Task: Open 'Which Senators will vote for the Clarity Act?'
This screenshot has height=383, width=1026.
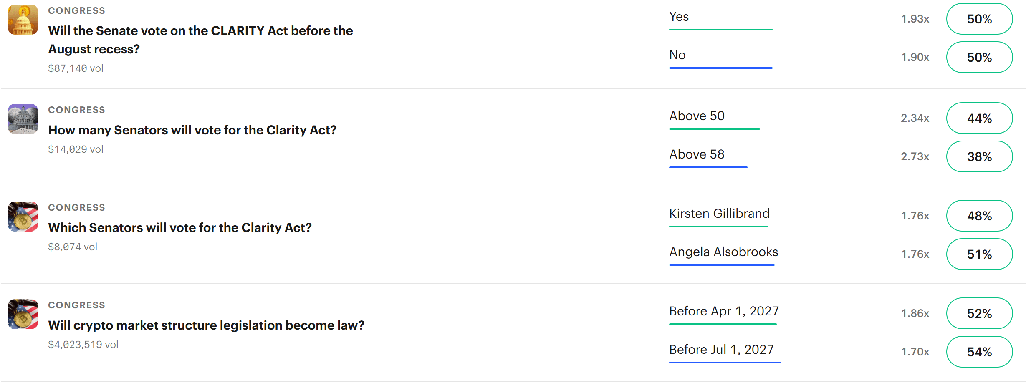Action: (x=180, y=228)
